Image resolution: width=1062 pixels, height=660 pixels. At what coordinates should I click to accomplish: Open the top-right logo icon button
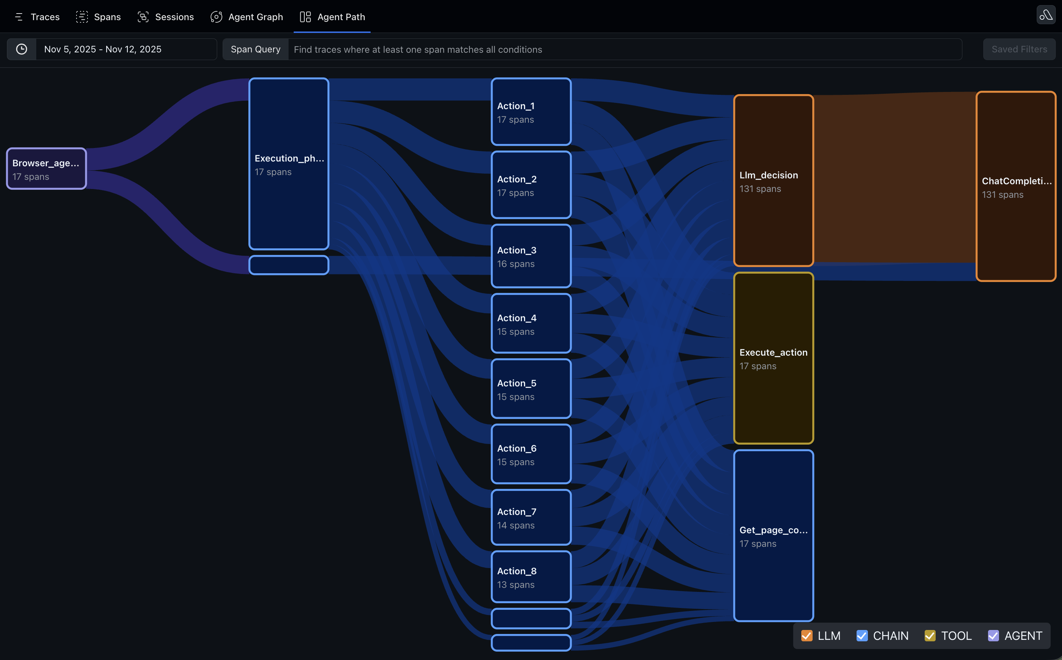click(x=1046, y=15)
